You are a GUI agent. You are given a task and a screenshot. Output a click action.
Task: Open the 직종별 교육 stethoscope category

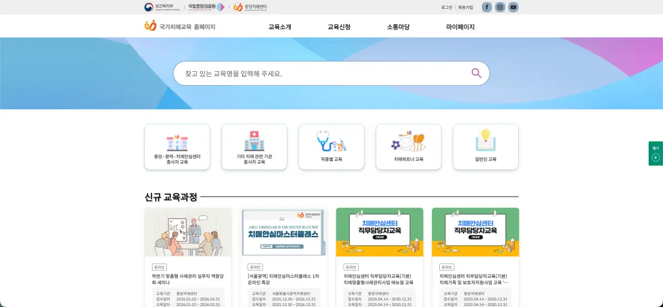point(331,147)
